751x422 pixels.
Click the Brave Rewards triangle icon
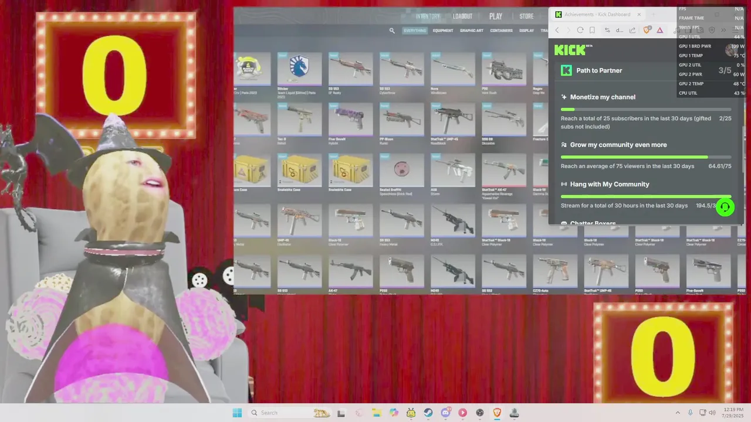click(660, 30)
